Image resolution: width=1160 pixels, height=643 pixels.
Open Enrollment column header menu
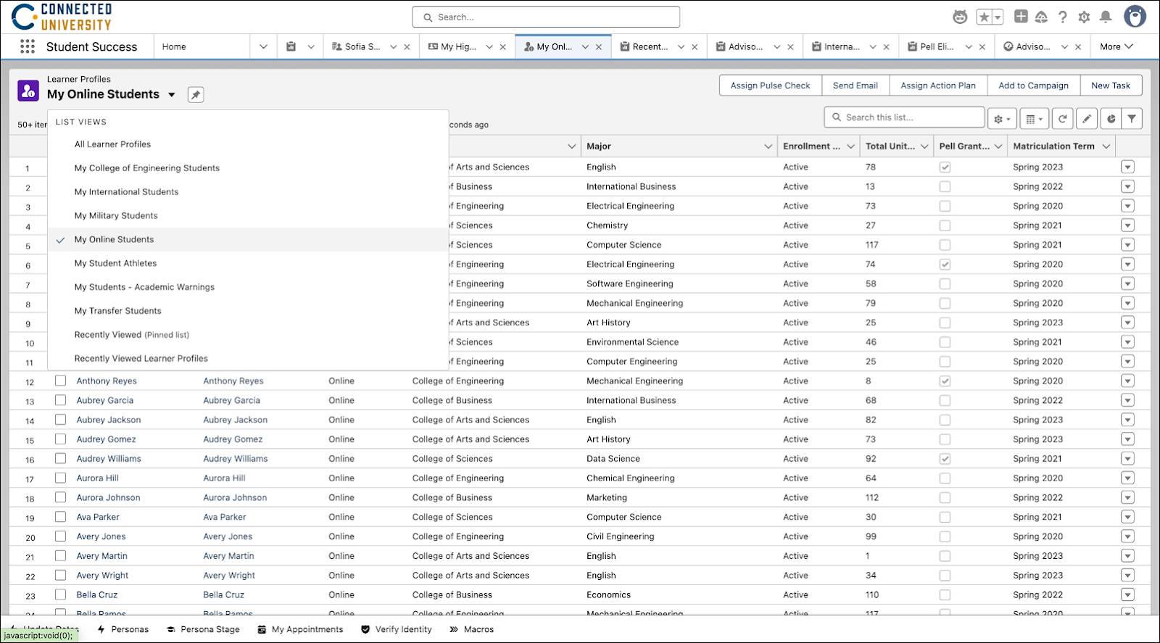tap(851, 146)
